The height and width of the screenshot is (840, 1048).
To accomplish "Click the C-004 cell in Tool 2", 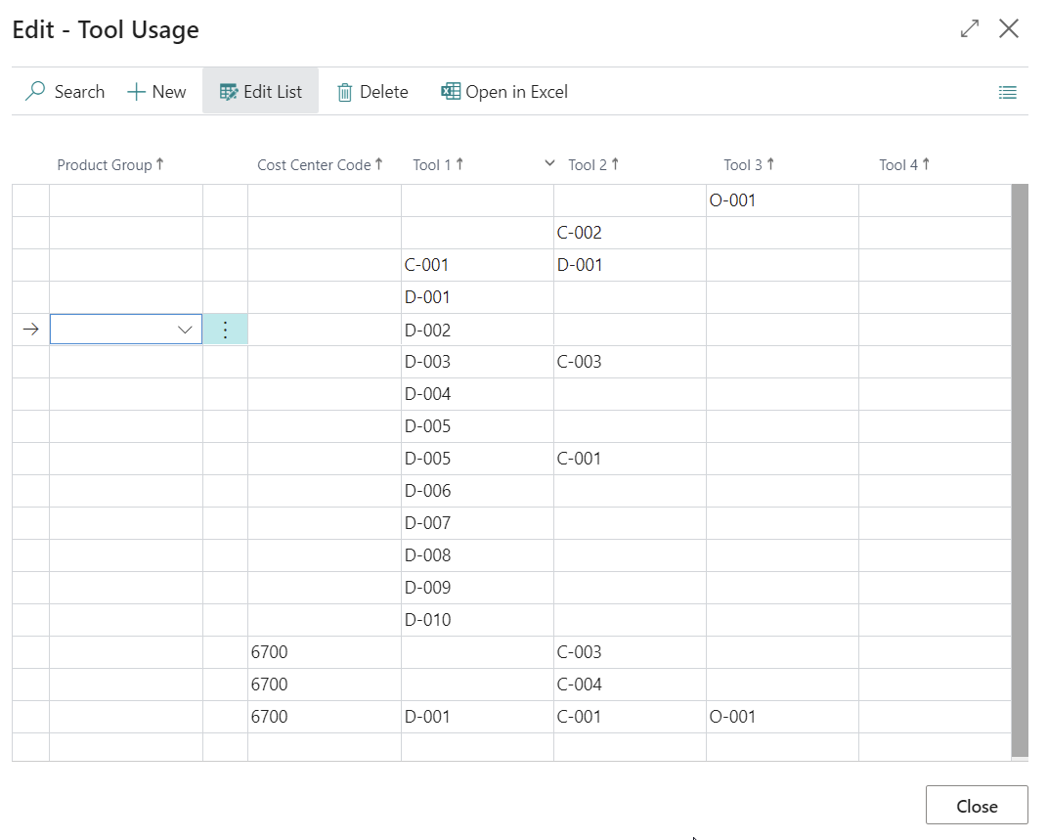I will [x=579, y=685].
